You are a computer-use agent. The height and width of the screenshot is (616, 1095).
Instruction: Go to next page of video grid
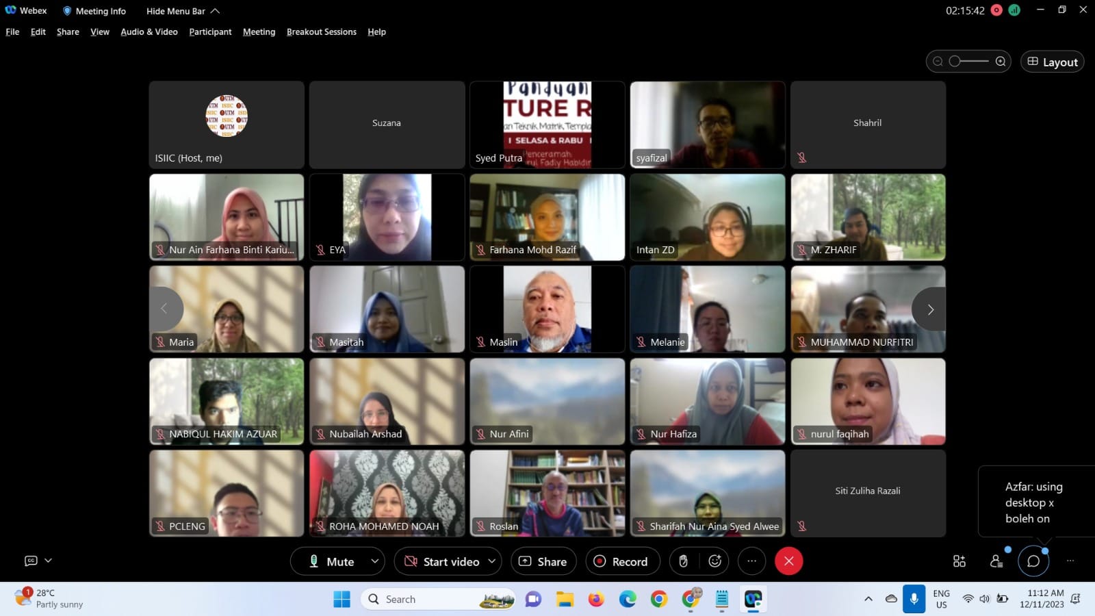[x=930, y=309]
